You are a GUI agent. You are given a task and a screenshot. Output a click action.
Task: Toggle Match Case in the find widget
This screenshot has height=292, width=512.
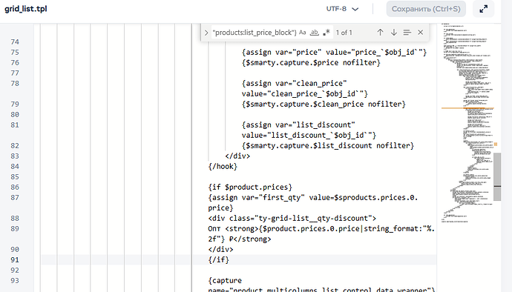(x=302, y=33)
